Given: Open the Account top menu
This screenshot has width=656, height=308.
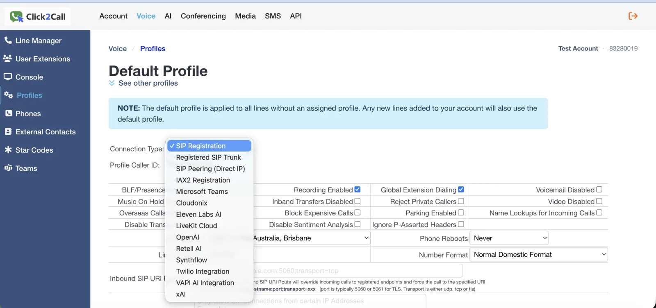Looking at the screenshot, I should click(114, 16).
